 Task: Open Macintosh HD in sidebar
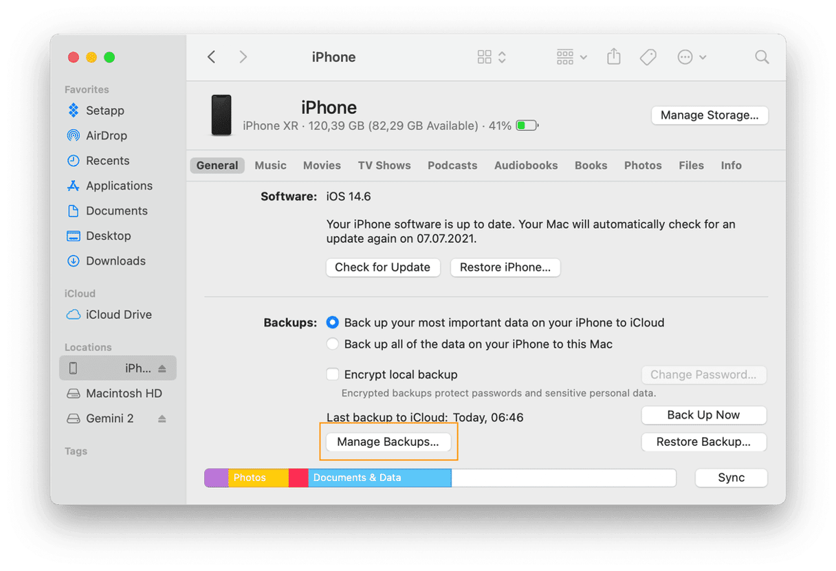tap(124, 394)
